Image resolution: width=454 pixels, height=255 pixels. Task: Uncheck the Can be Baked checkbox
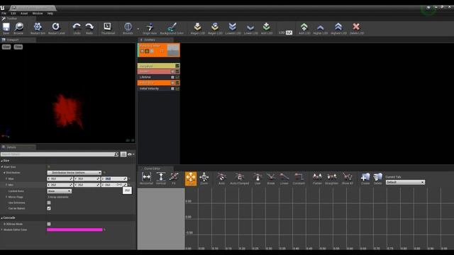[x=49, y=208]
